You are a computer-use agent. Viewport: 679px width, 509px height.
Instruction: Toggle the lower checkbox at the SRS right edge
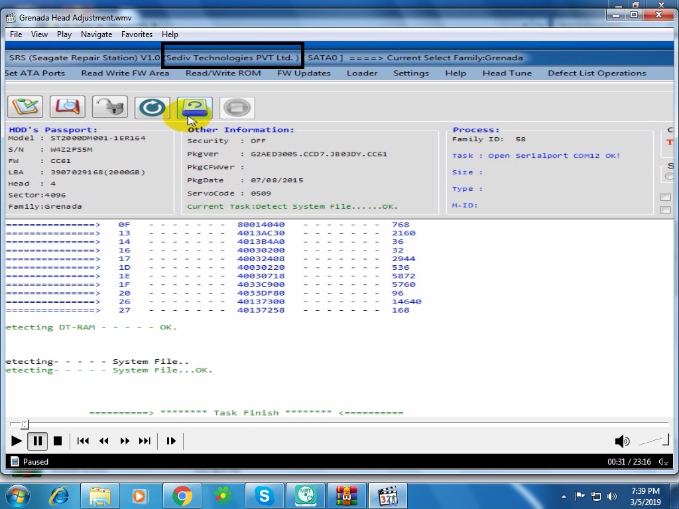pyautogui.click(x=666, y=210)
